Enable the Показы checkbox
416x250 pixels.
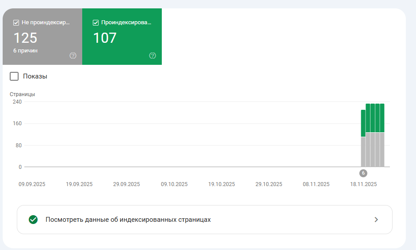pyautogui.click(x=14, y=76)
